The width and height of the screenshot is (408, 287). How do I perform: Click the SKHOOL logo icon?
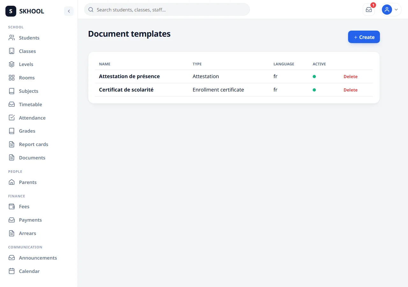click(x=11, y=11)
